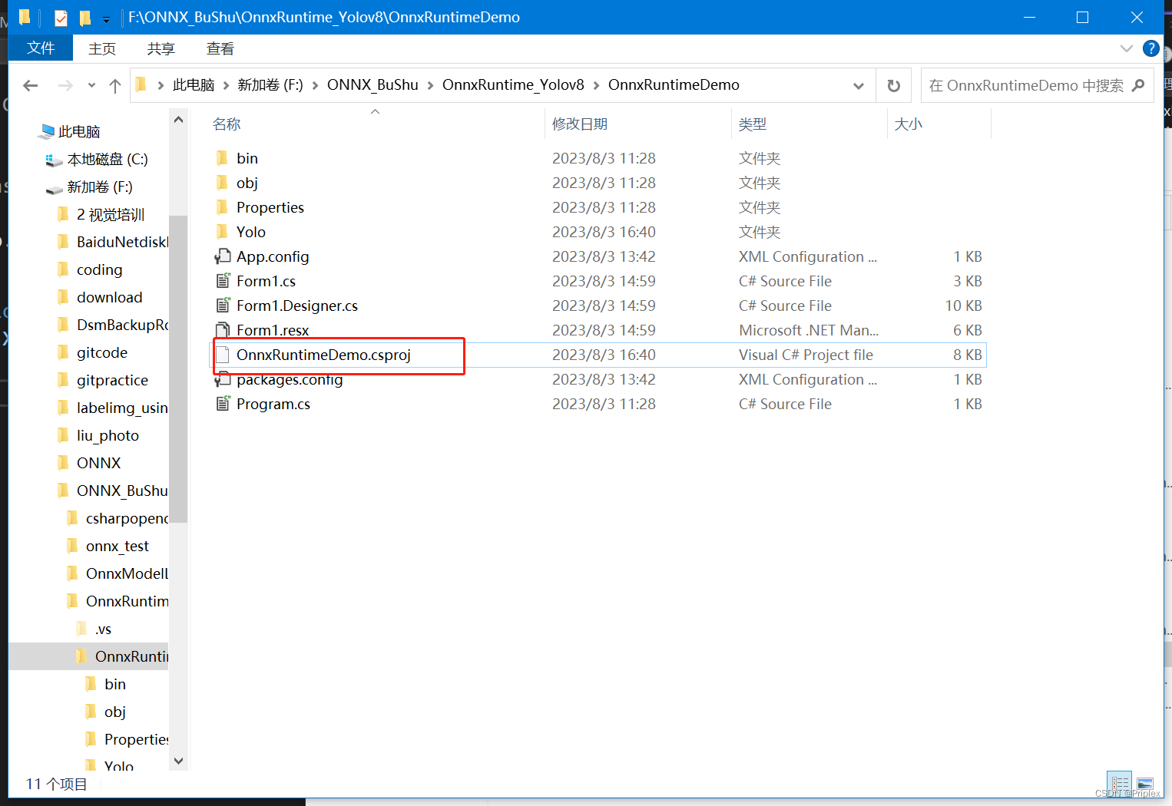
Task: Select the App.config file icon
Action: [223, 256]
